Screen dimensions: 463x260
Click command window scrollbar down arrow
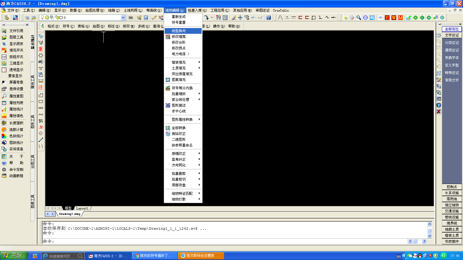click(429, 236)
